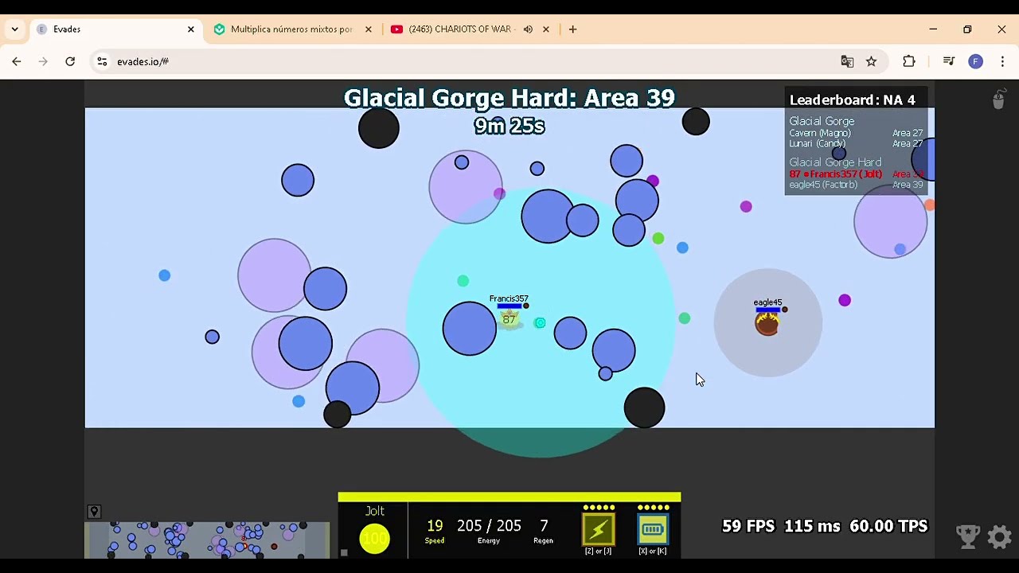Screen dimensions: 1019x573
Task: Click the minimap location pin icon
Action: [x=94, y=512]
